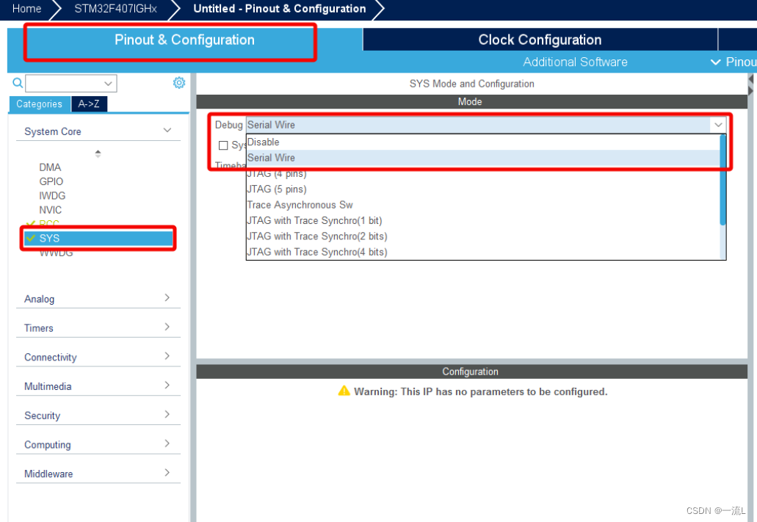Select NVIC in System Core

(x=50, y=210)
